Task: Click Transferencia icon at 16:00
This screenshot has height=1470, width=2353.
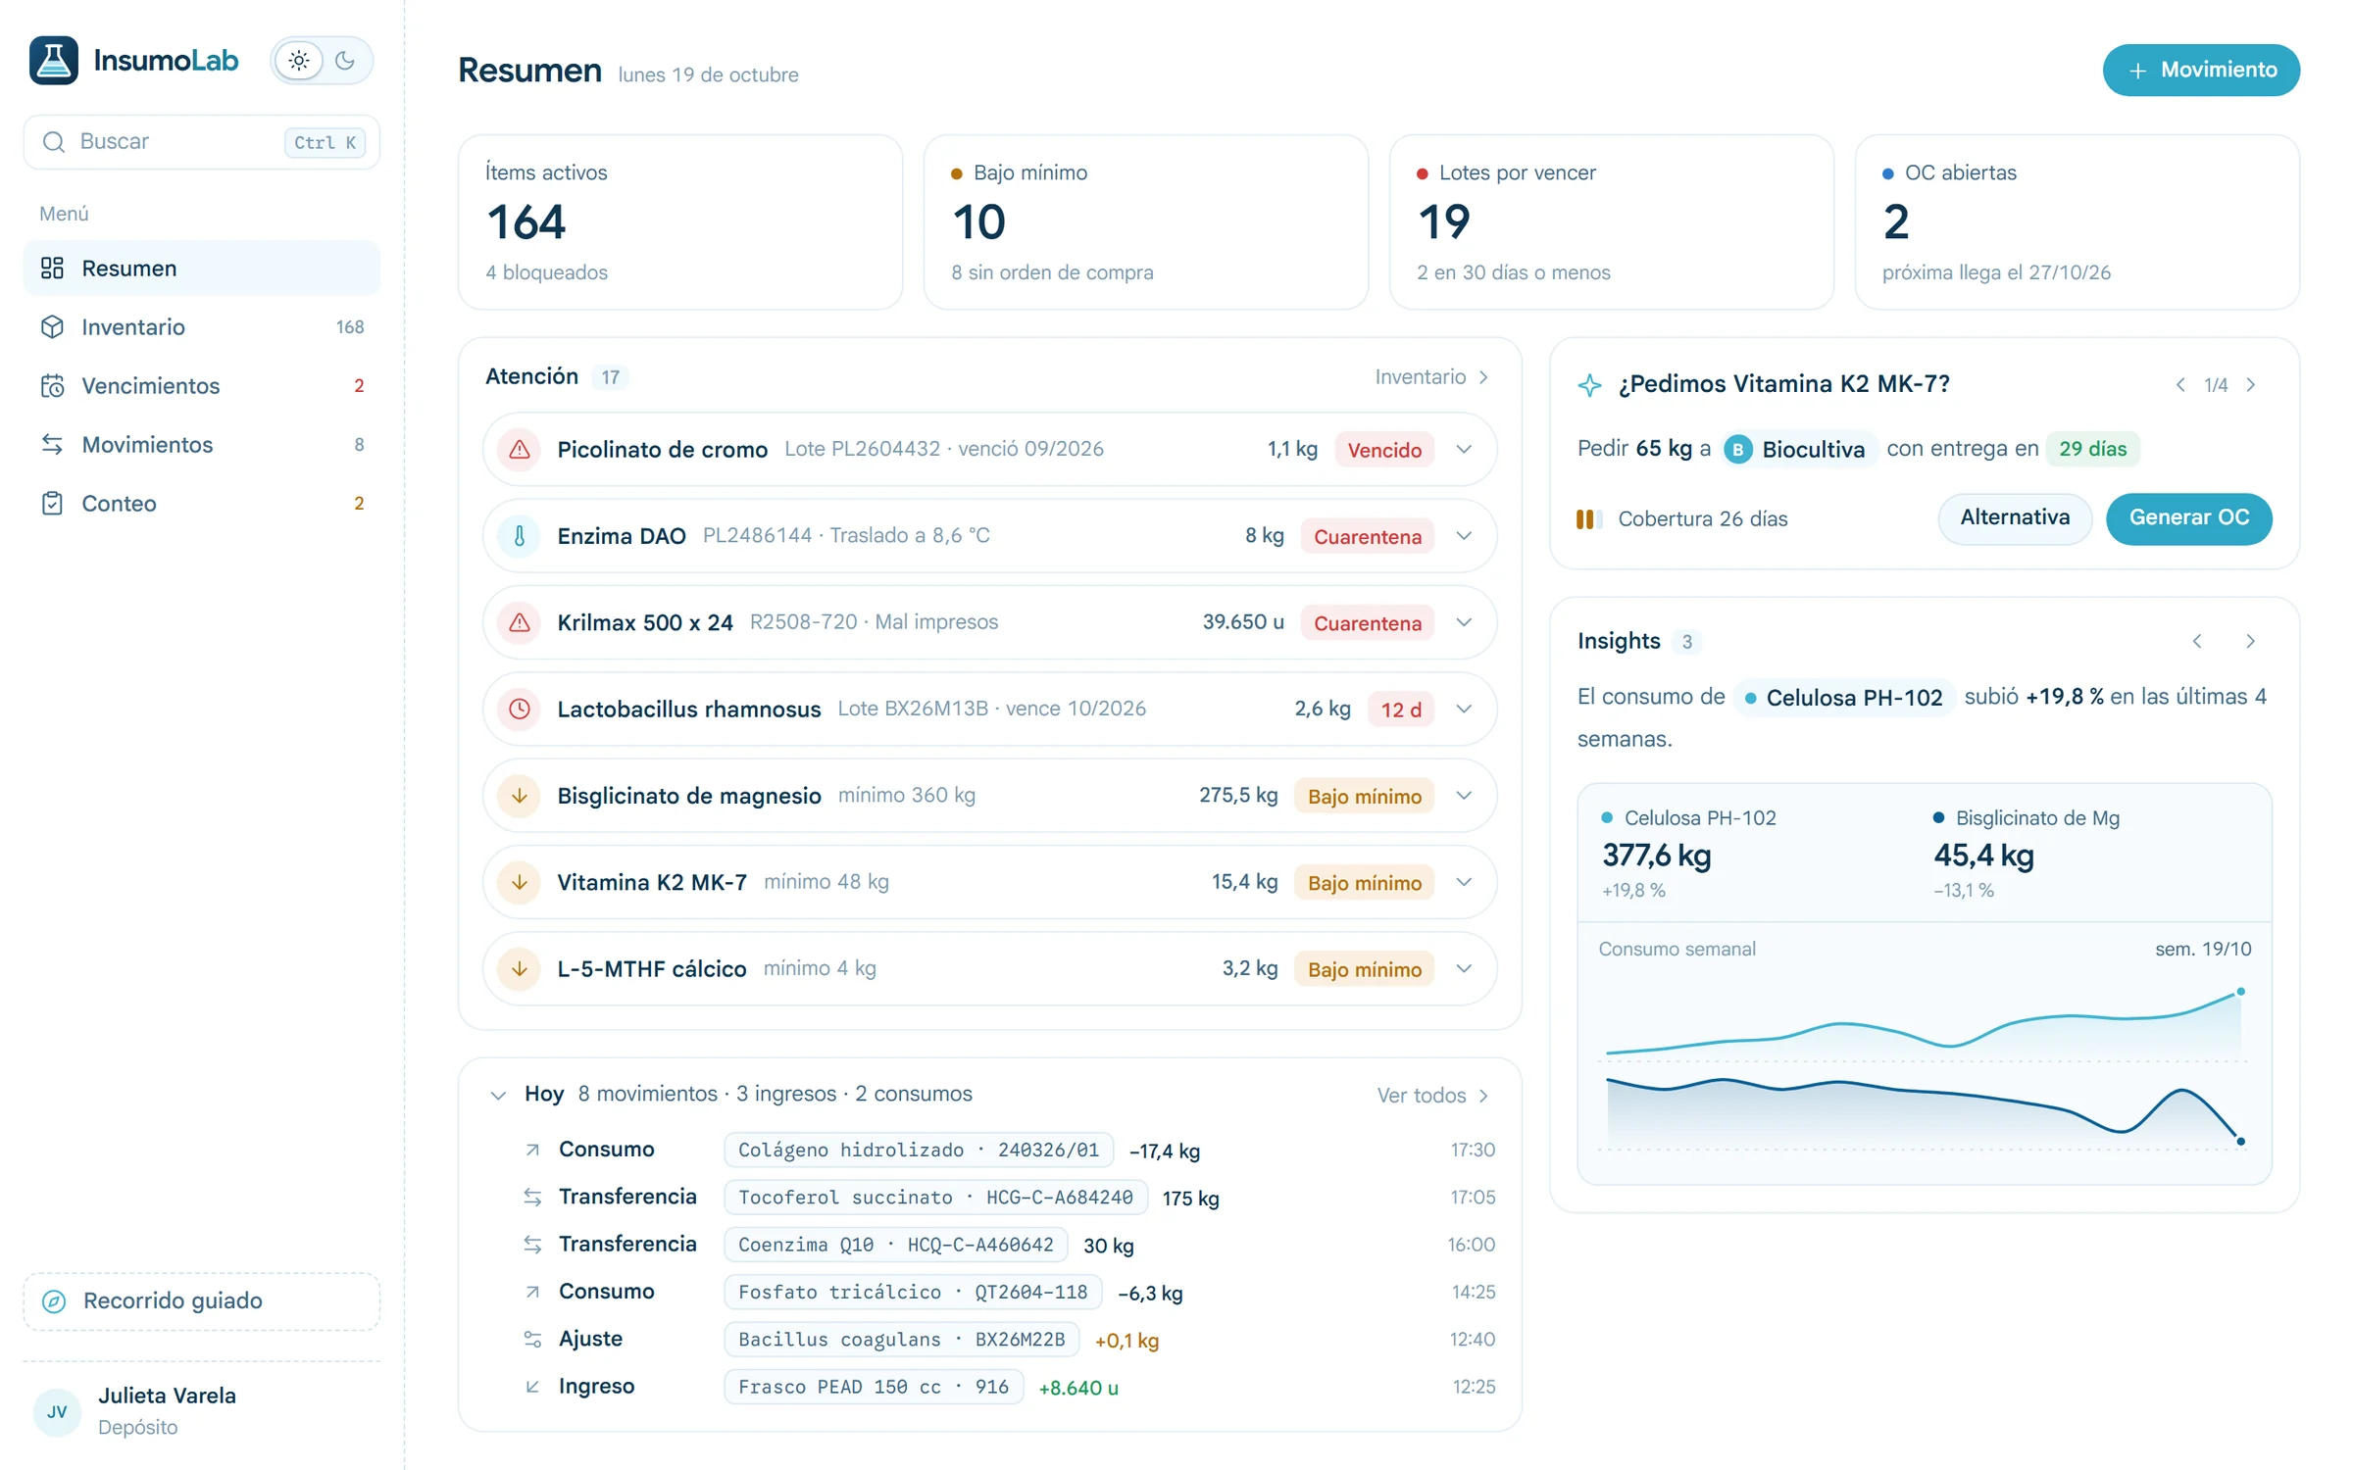Action: 532,1245
